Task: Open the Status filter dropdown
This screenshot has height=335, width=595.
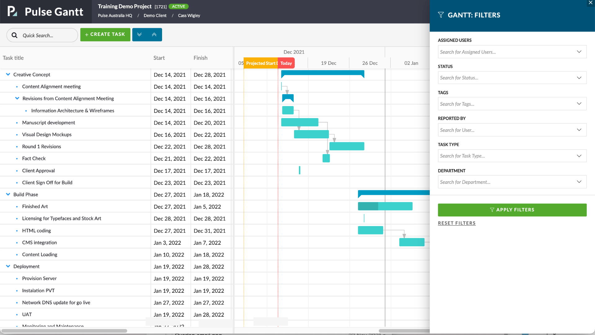Action: click(x=579, y=78)
